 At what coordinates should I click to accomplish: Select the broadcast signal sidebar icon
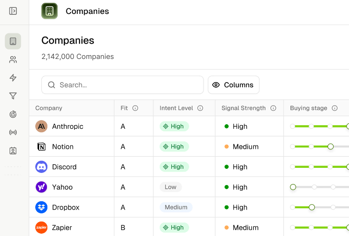[x=13, y=133]
